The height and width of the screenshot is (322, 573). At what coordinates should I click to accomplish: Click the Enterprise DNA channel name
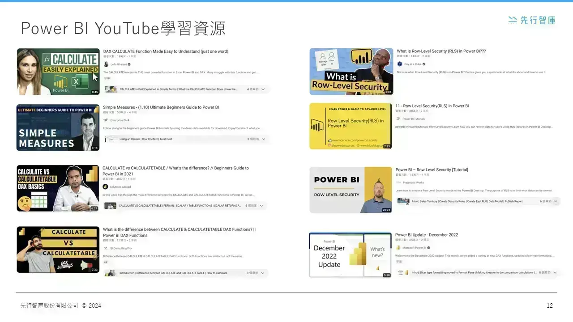coord(120,120)
